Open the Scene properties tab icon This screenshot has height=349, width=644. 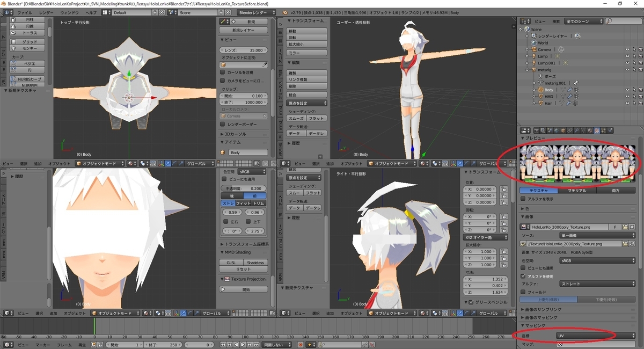point(550,130)
